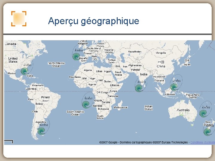Click the South Africa label
This screenshot has width=215, height=161.
coord(100,117)
